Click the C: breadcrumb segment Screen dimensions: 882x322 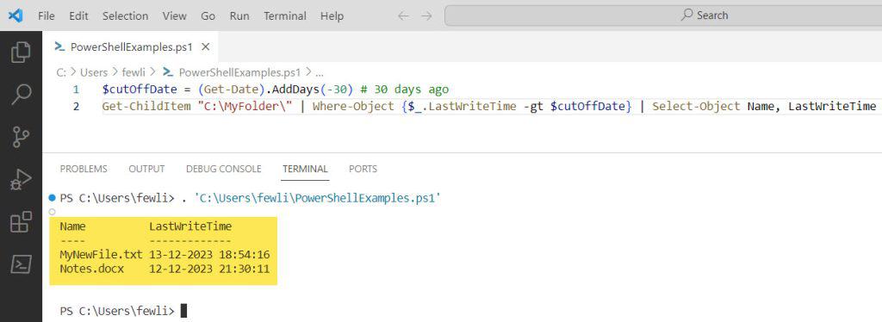(x=61, y=72)
